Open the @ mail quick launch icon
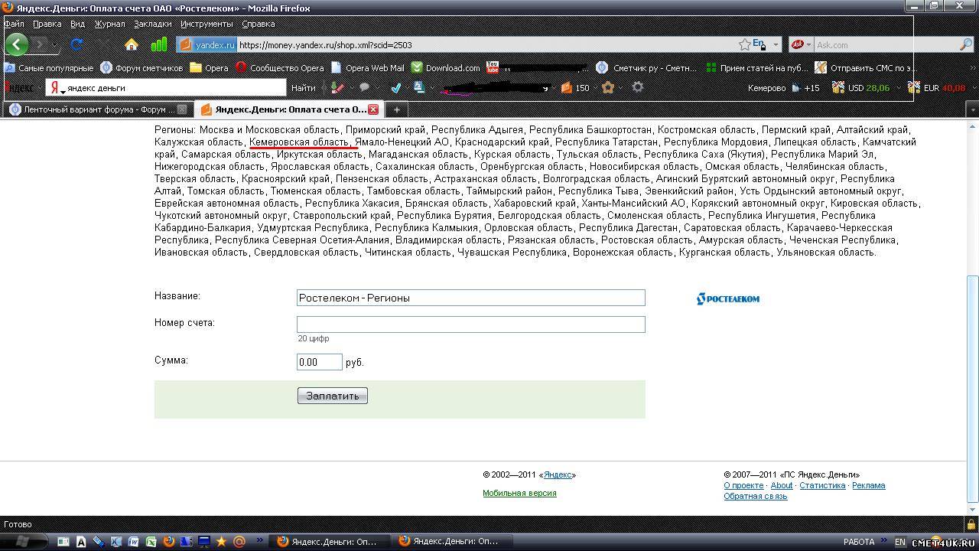The height and width of the screenshot is (551, 979). click(239, 542)
